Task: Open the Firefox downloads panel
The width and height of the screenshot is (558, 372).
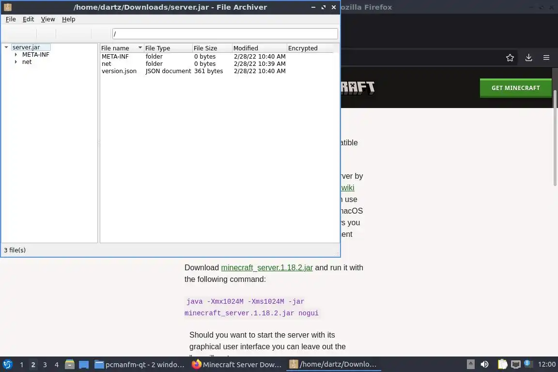Action: [528, 58]
